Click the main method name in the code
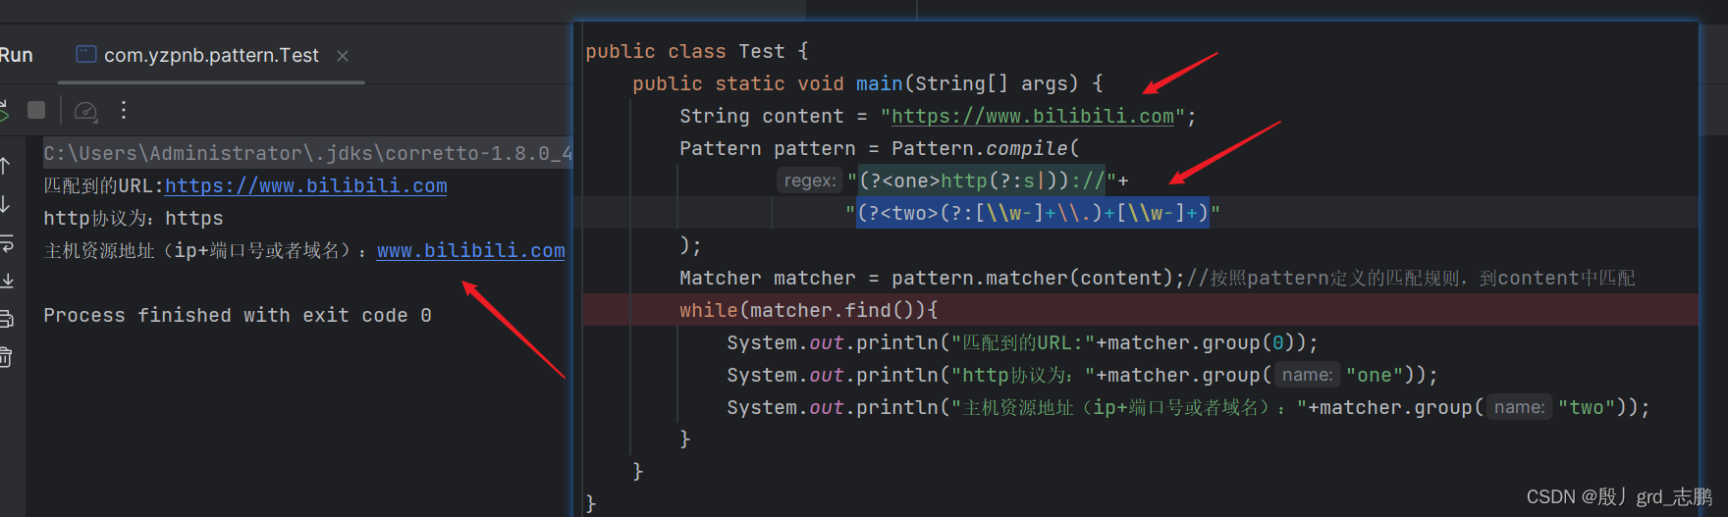 (879, 83)
